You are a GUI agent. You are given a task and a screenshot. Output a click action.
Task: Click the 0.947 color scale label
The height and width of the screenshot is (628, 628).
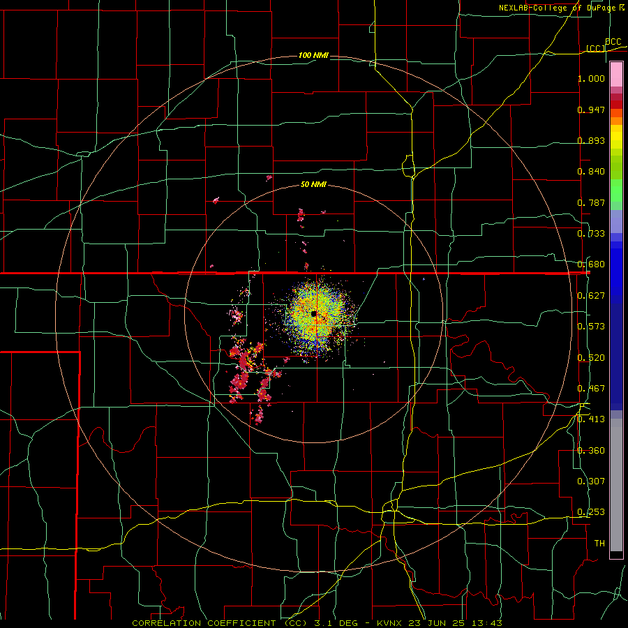[x=591, y=110]
